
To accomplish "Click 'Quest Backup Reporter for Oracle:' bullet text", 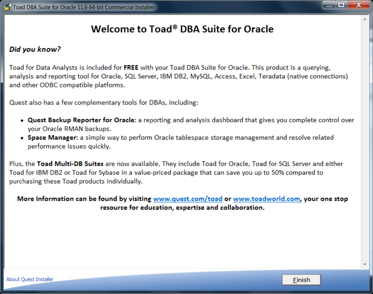I will (82, 120).
